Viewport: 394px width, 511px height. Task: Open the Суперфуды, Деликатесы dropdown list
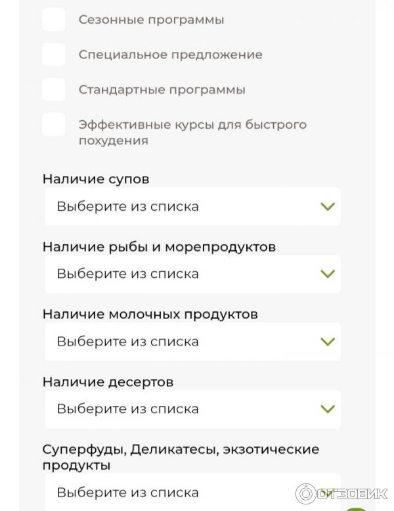point(192,492)
